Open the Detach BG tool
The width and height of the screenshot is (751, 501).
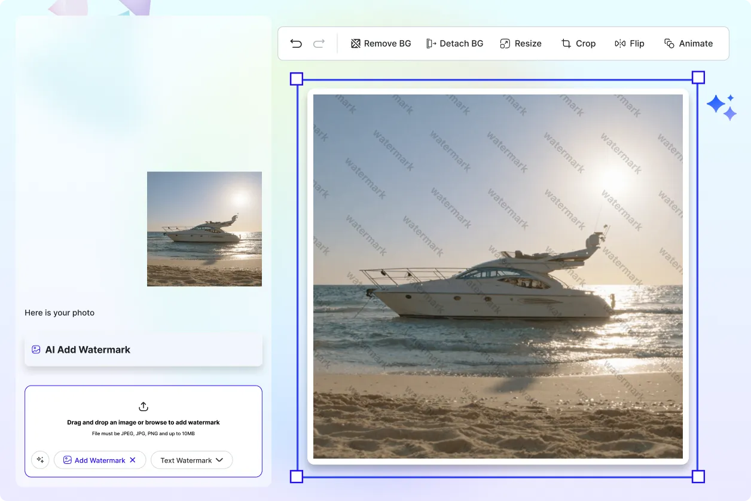[455, 43]
